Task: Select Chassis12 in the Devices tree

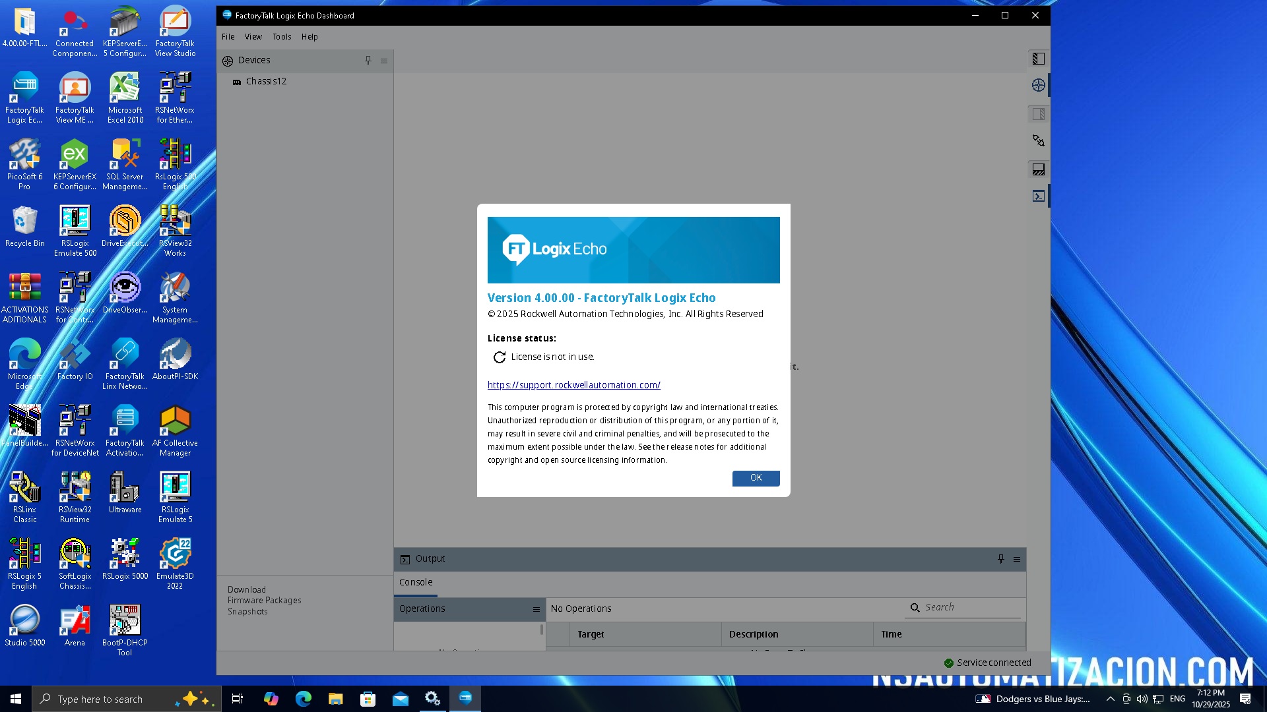Action: pos(266,81)
